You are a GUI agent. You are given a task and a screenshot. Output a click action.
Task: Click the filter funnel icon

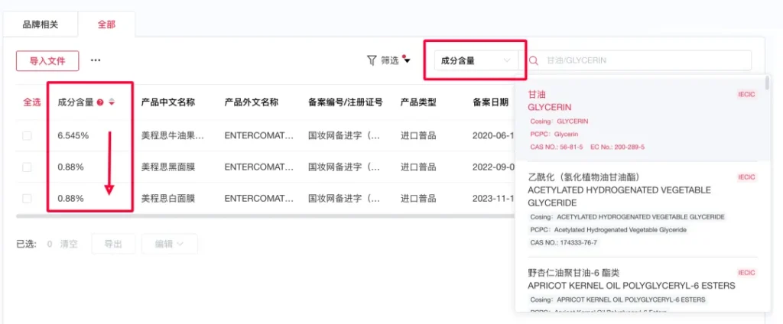click(x=372, y=60)
